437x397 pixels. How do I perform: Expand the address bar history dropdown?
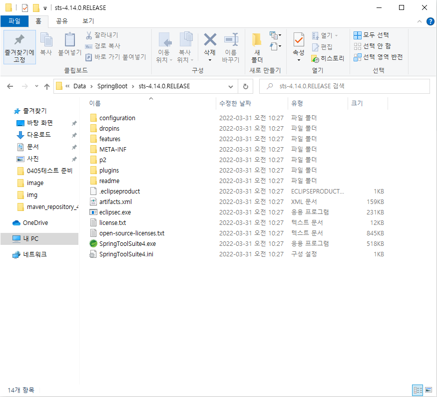click(230, 87)
